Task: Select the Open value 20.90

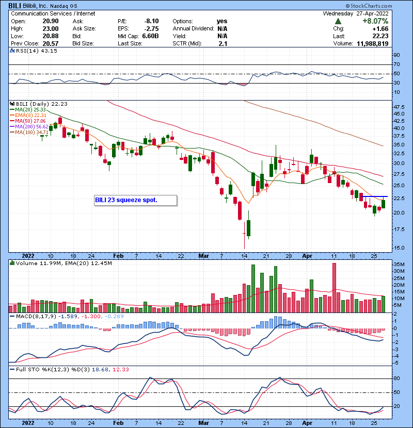Action: coord(51,21)
